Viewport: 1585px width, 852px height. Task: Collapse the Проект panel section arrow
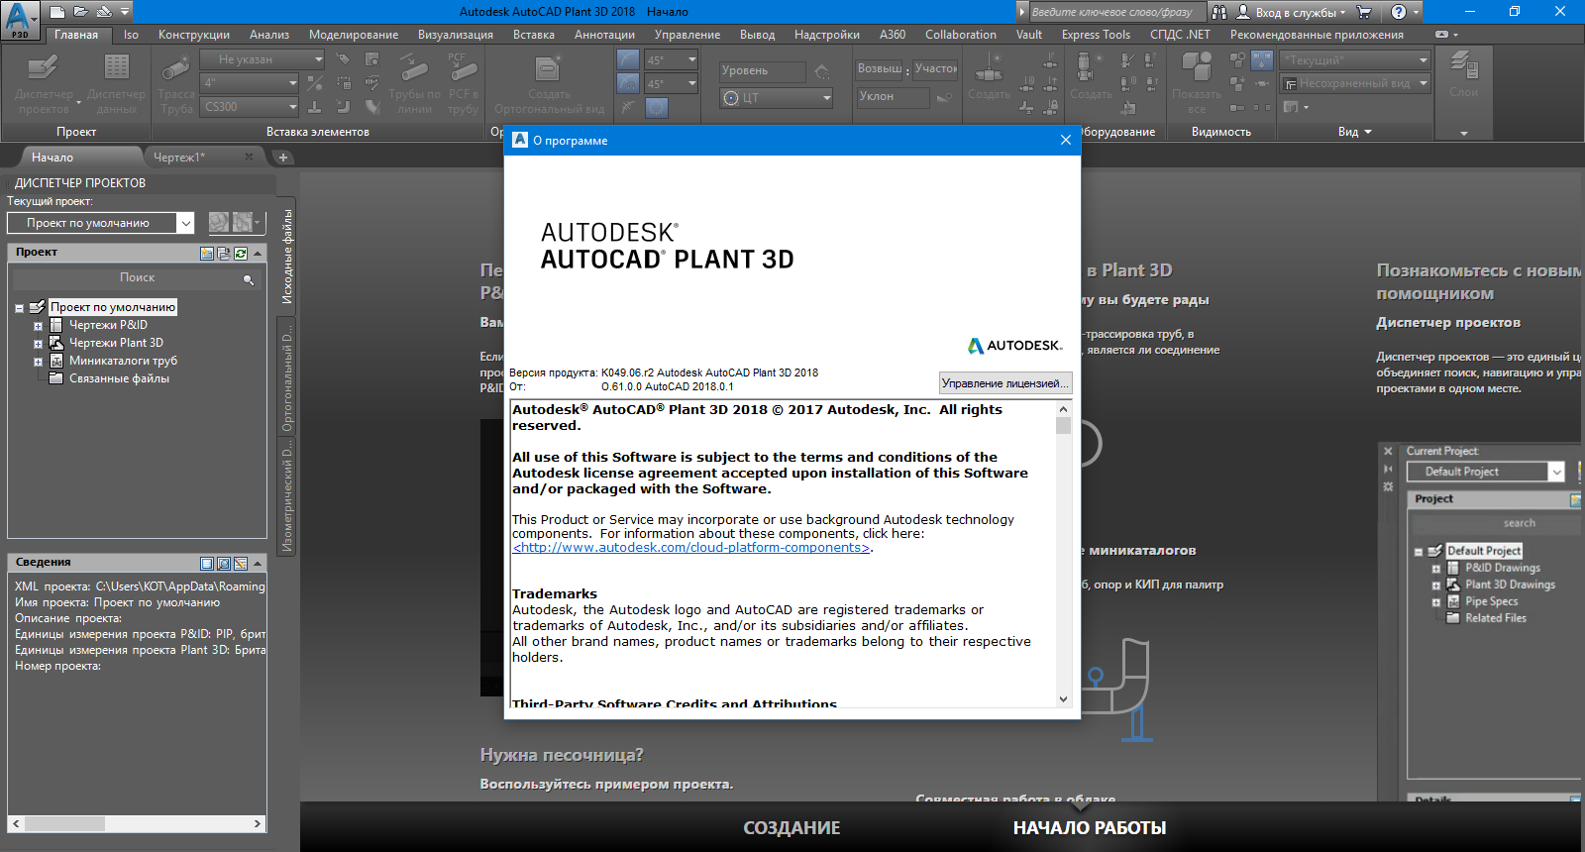click(258, 253)
